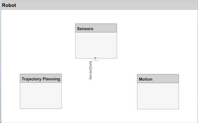
Task: Click the Sensors header bar right of its title
Action: [105, 28]
